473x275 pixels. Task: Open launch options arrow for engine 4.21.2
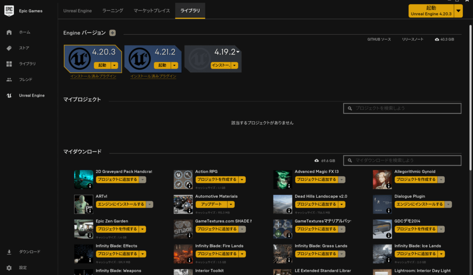click(174, 66)
